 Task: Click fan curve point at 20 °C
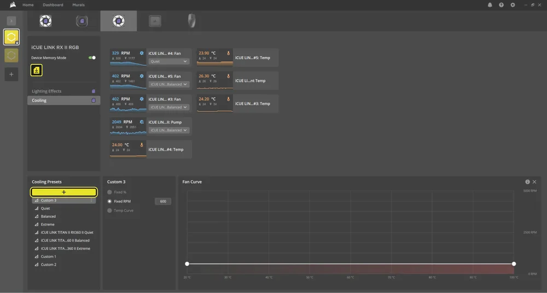(x=187, y=264)
